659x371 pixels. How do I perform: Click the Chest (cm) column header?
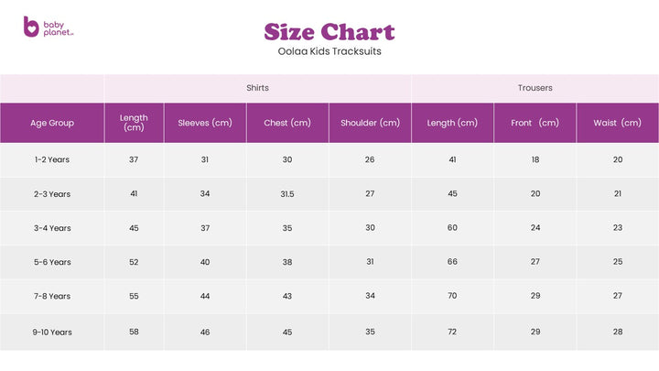click(x=287, y=123)
